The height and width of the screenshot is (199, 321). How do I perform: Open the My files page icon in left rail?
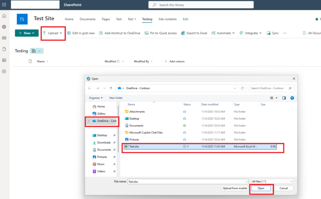(x=4, y=49)
